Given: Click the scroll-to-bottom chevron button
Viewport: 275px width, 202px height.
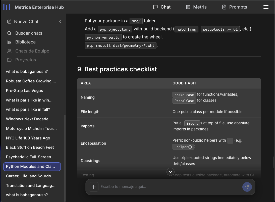Looking at the screenshot, I should click(171, 172).
